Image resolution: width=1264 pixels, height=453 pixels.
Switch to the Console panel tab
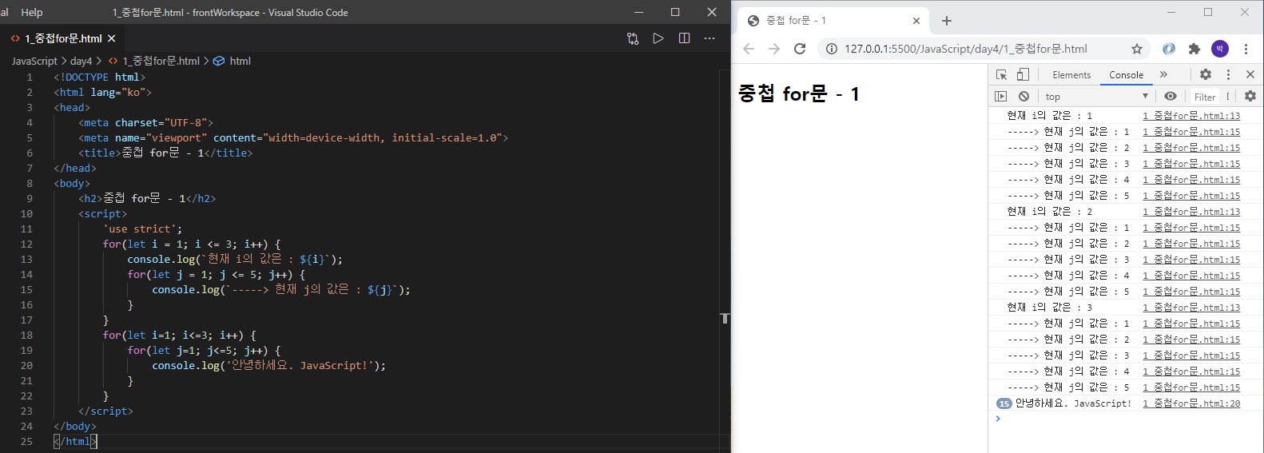point(1126,74)
